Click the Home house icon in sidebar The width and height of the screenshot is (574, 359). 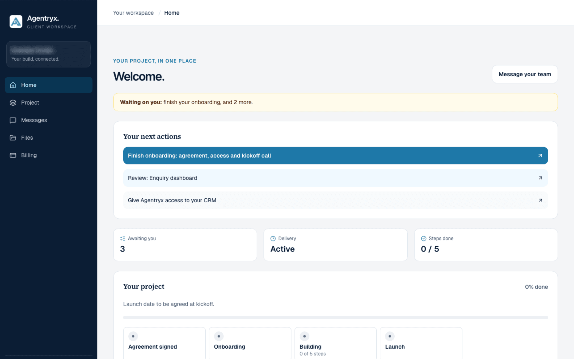tap(13, 85)
